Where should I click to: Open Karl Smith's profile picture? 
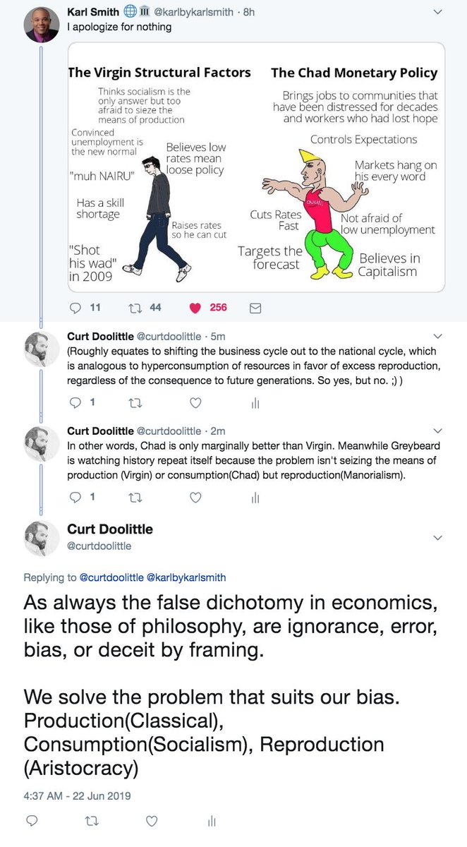tap(41, 25)
